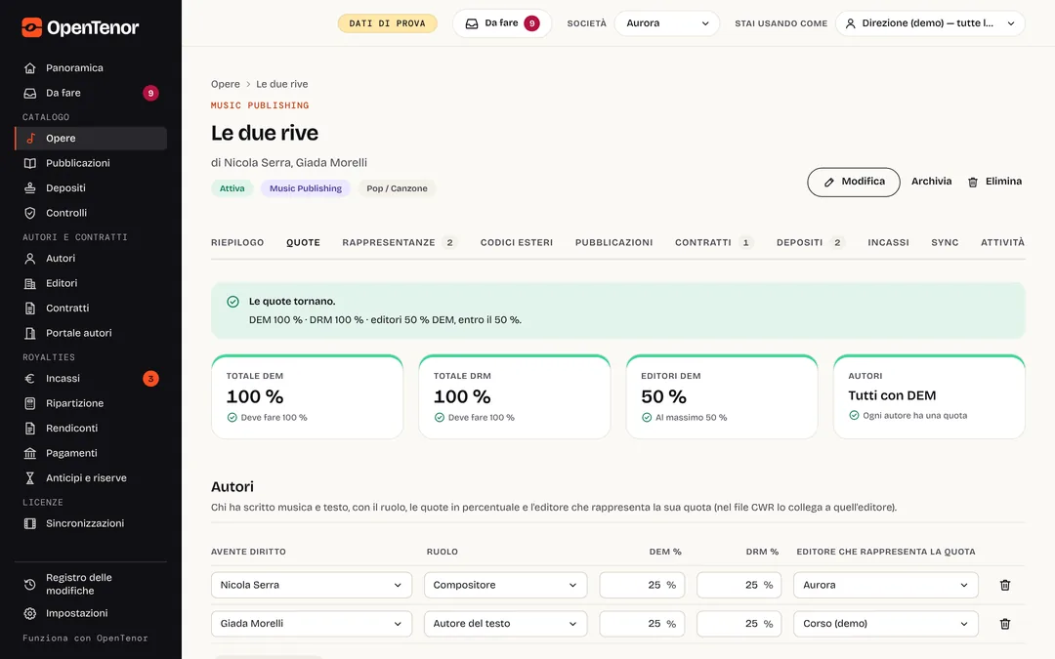Open the Compositore role dropdown
Screen dimensions: 1055x659
pos(505,585)
